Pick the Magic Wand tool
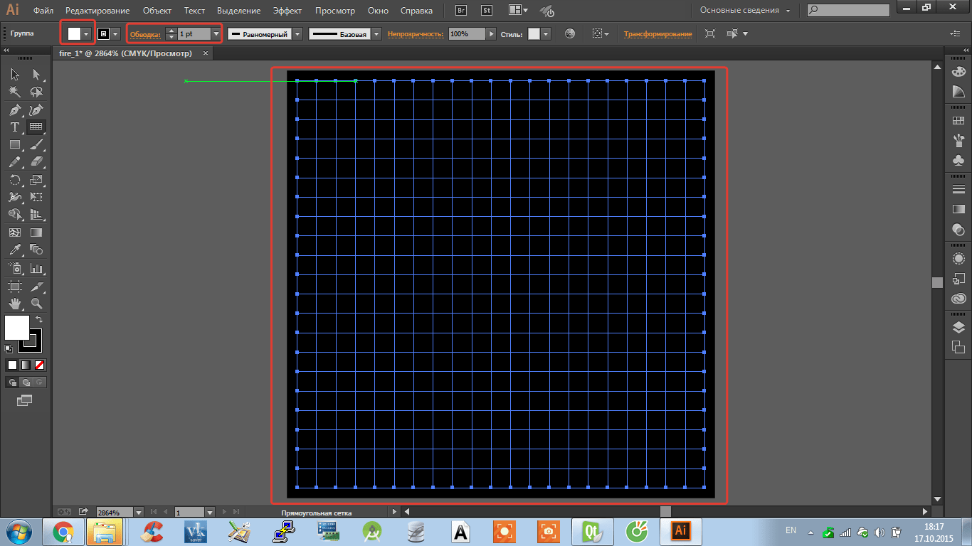This screenshot has height=546, width=972. (14, 92)
